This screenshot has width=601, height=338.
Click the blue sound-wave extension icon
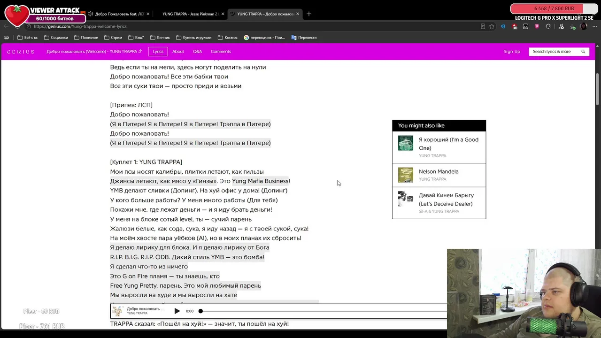(x=503, y=26)
